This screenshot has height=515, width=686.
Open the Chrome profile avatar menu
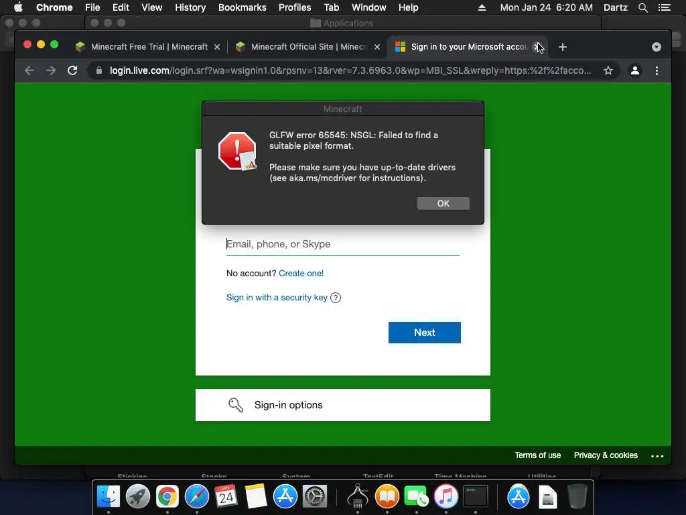[x=635, y=70]
